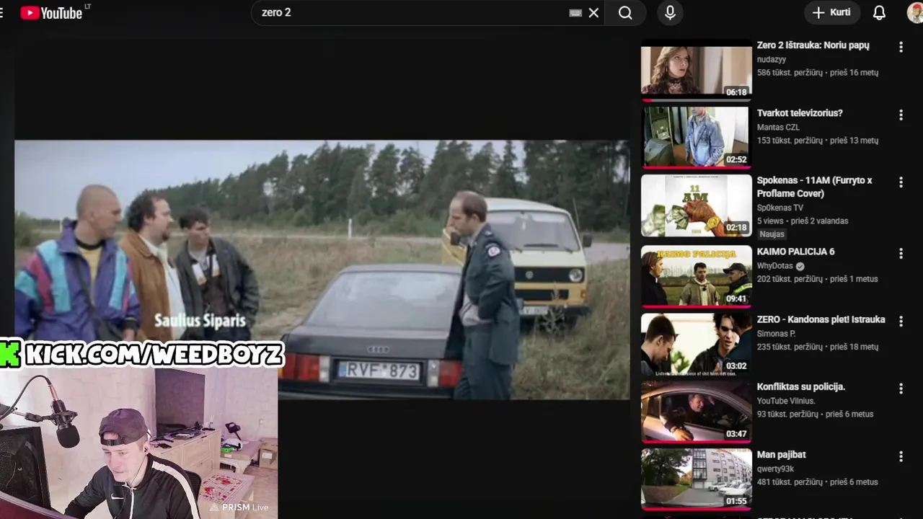The height and width of the screenshot is (519, 923).
Task: Click '586 tūkst. peržiūrų' view count text
Action: click(788, 73)
